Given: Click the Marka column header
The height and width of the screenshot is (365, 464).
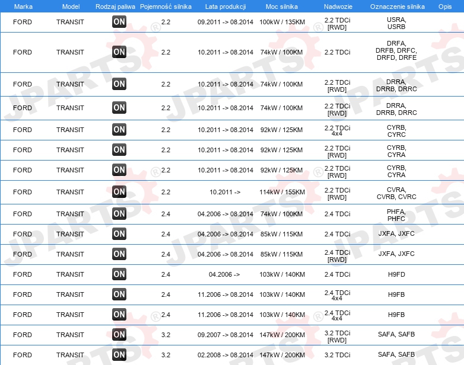Looking at the screenshot, I should point(23,7).
